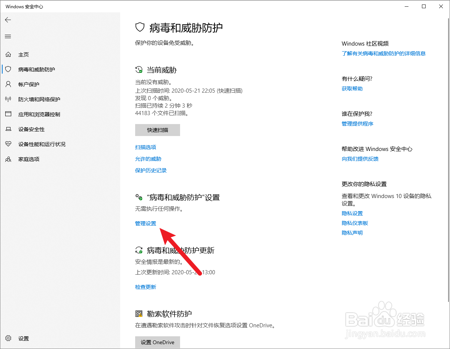
Task: Open 隐私设置 link
Action: [352, 213]
